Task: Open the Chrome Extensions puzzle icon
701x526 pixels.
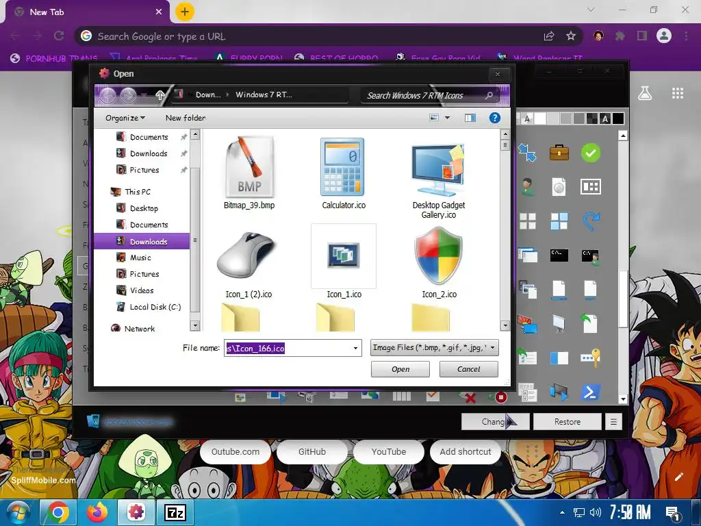Action: (x=620, y=36)
